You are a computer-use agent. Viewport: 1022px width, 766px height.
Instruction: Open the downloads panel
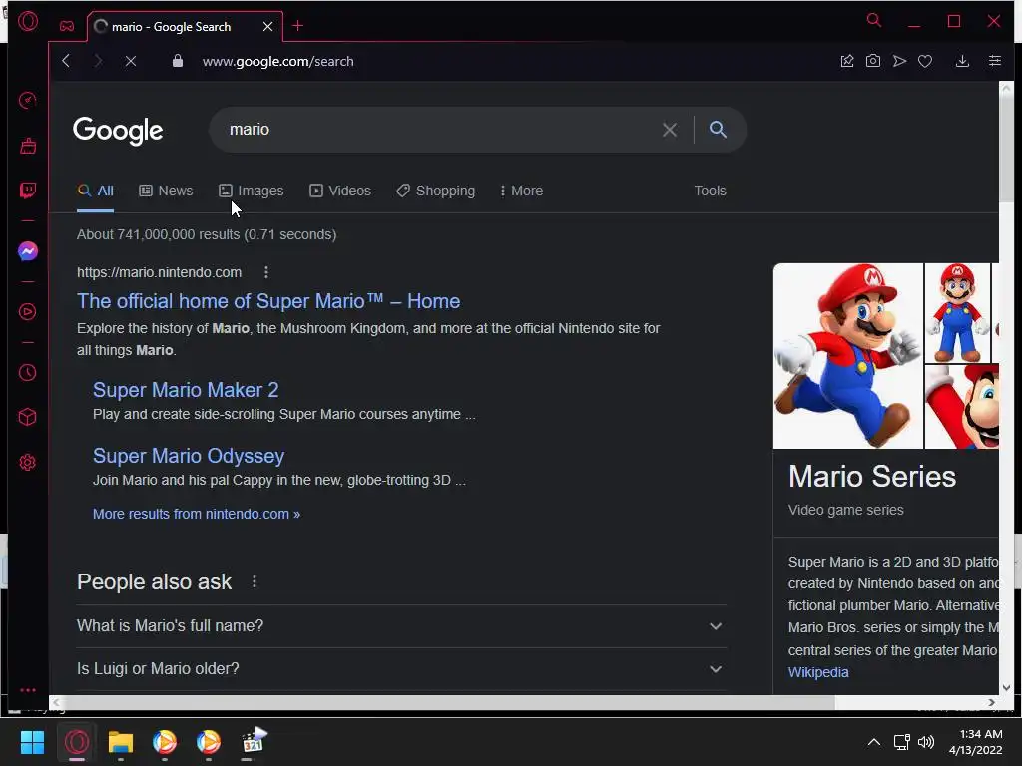[x=962, y=61]
